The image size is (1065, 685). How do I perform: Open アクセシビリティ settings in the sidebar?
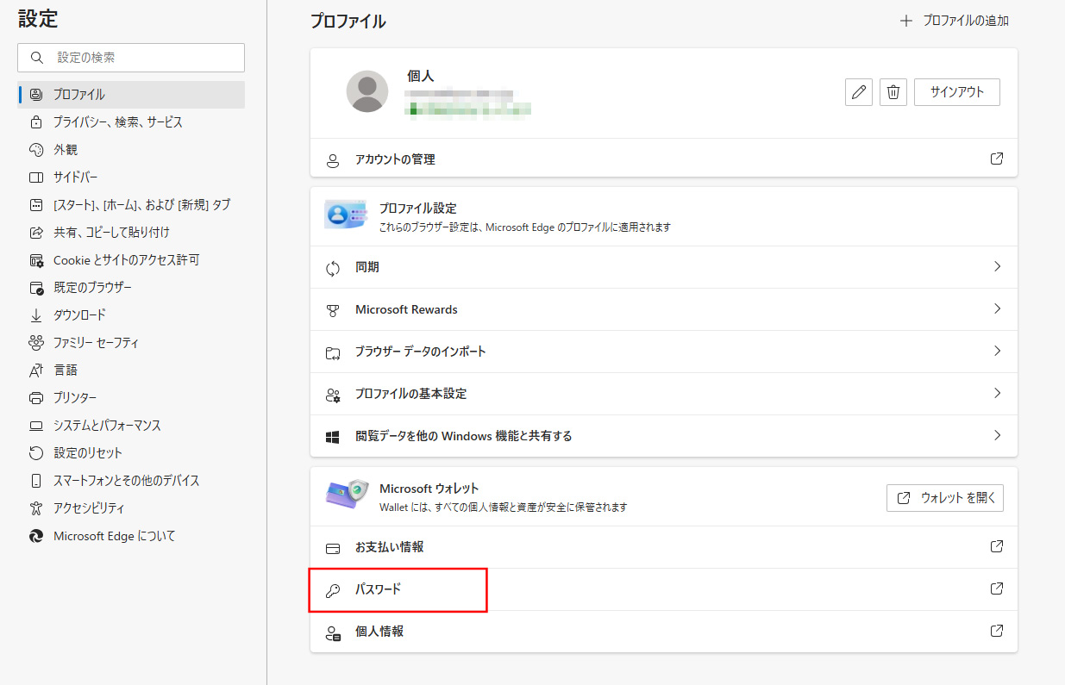(131, 508)
